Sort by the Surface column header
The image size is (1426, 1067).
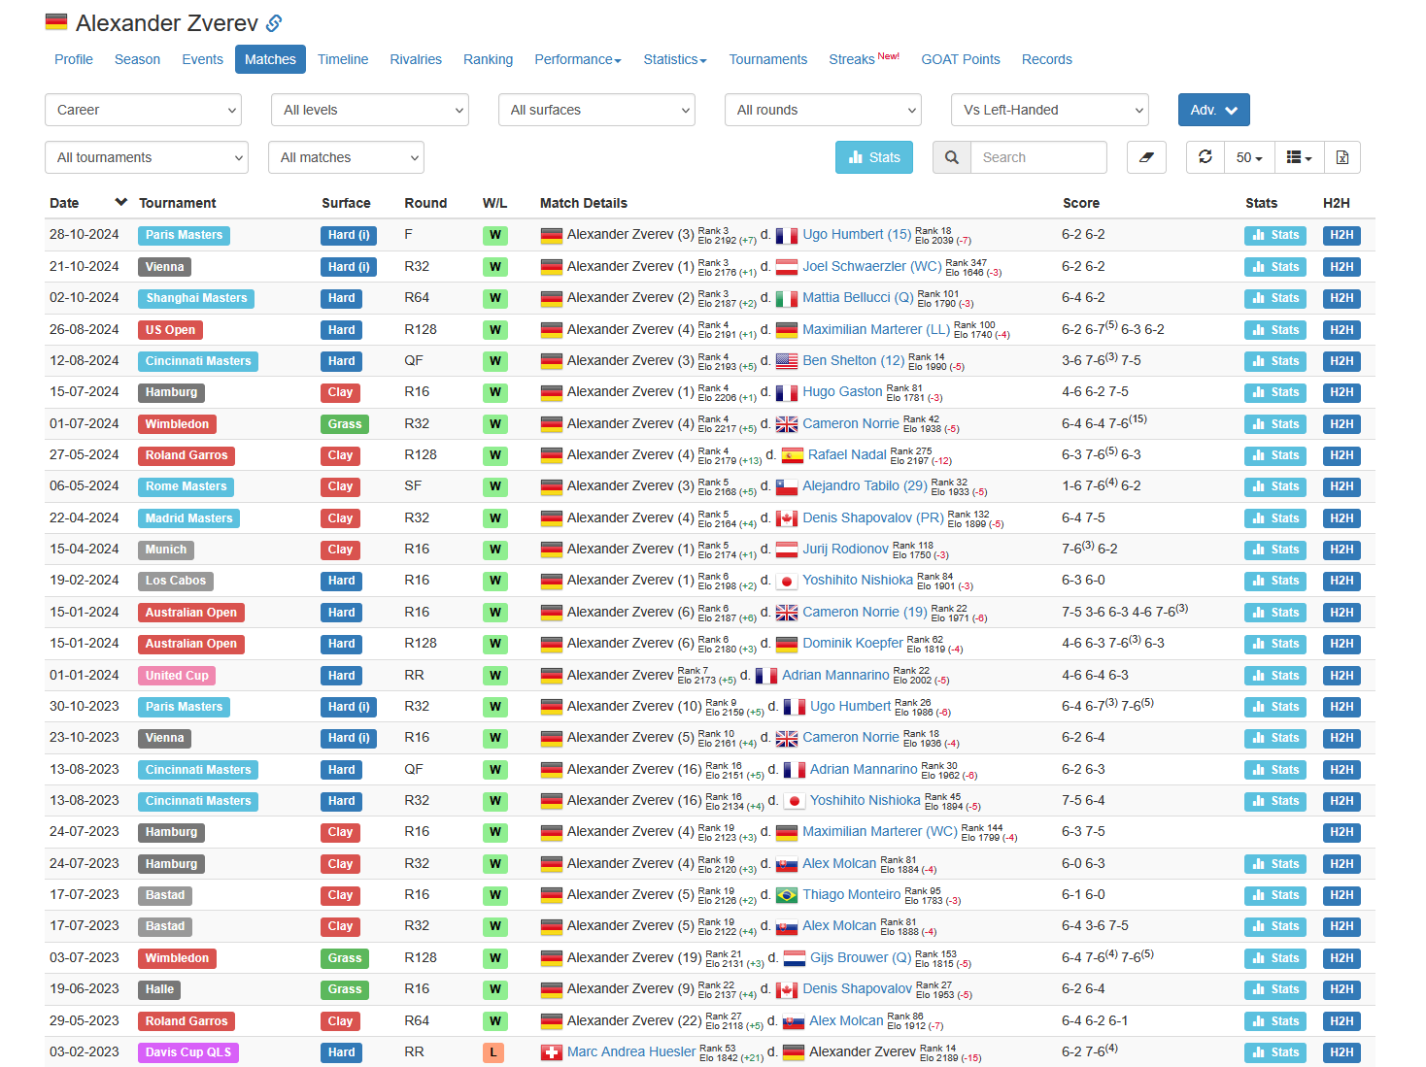click(346, 203)
